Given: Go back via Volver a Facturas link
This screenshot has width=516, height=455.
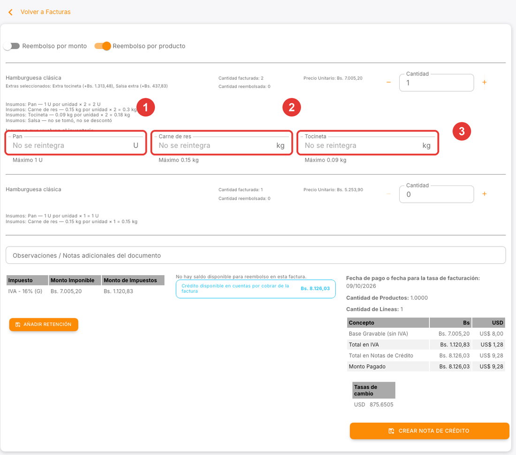Looking at the screenshot, I should [46, 12].
